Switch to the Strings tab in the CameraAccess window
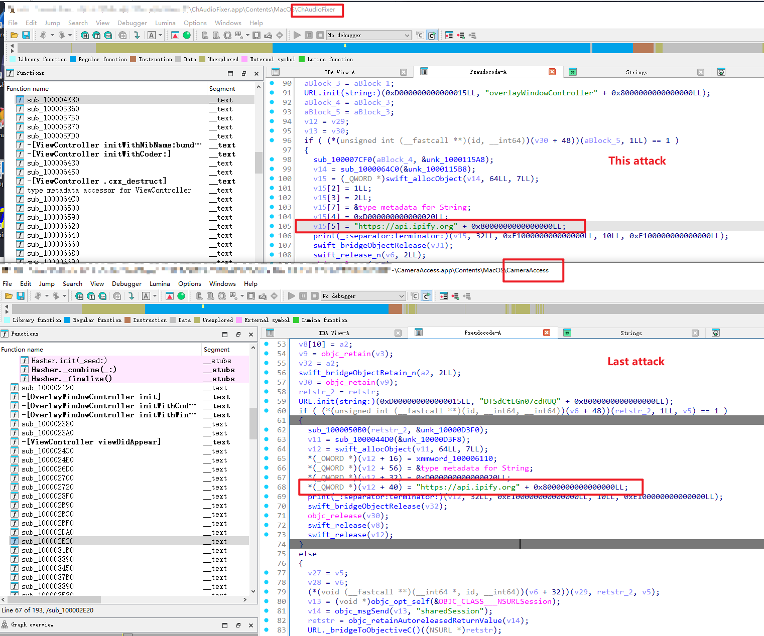 [630, 333]
